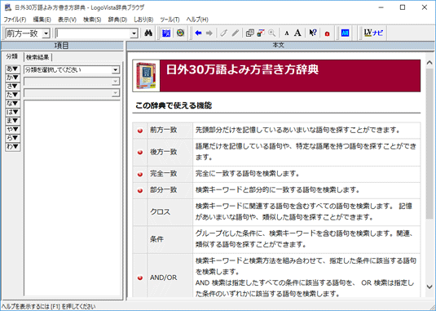Toggle the か▼ kana row button

13,78
